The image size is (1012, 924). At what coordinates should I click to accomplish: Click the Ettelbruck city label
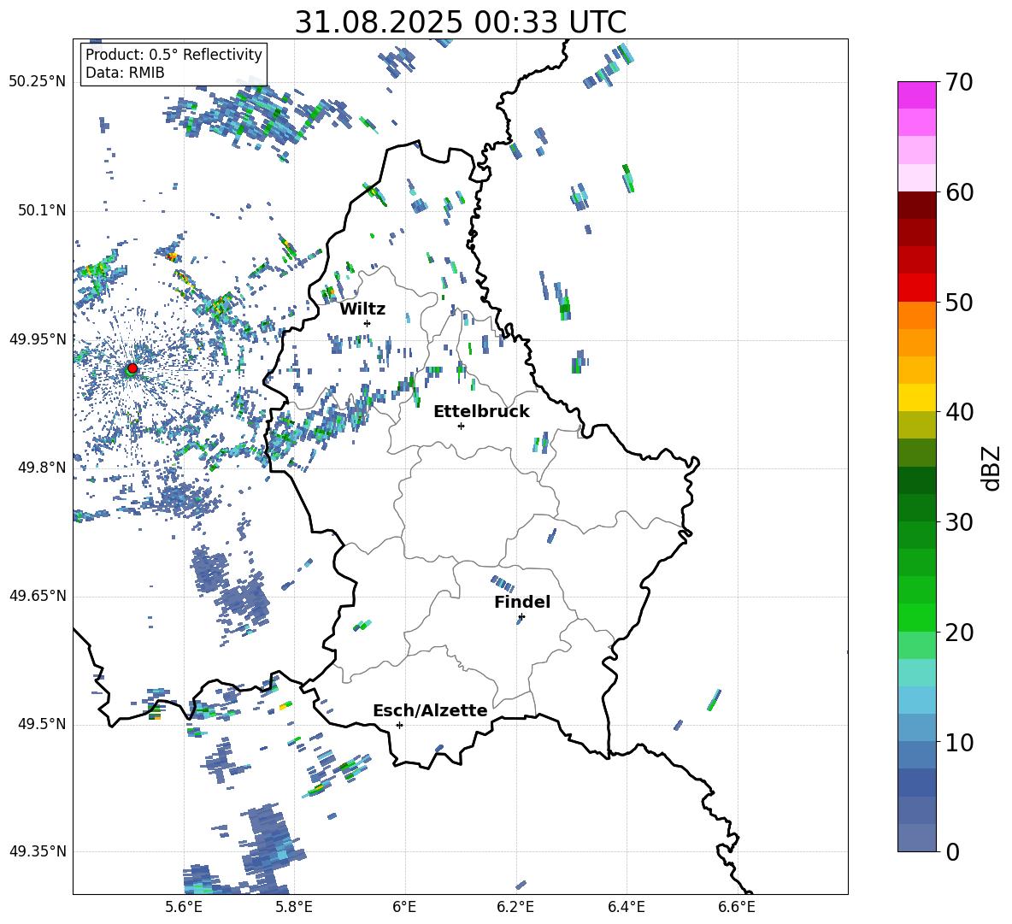point(481,412)
